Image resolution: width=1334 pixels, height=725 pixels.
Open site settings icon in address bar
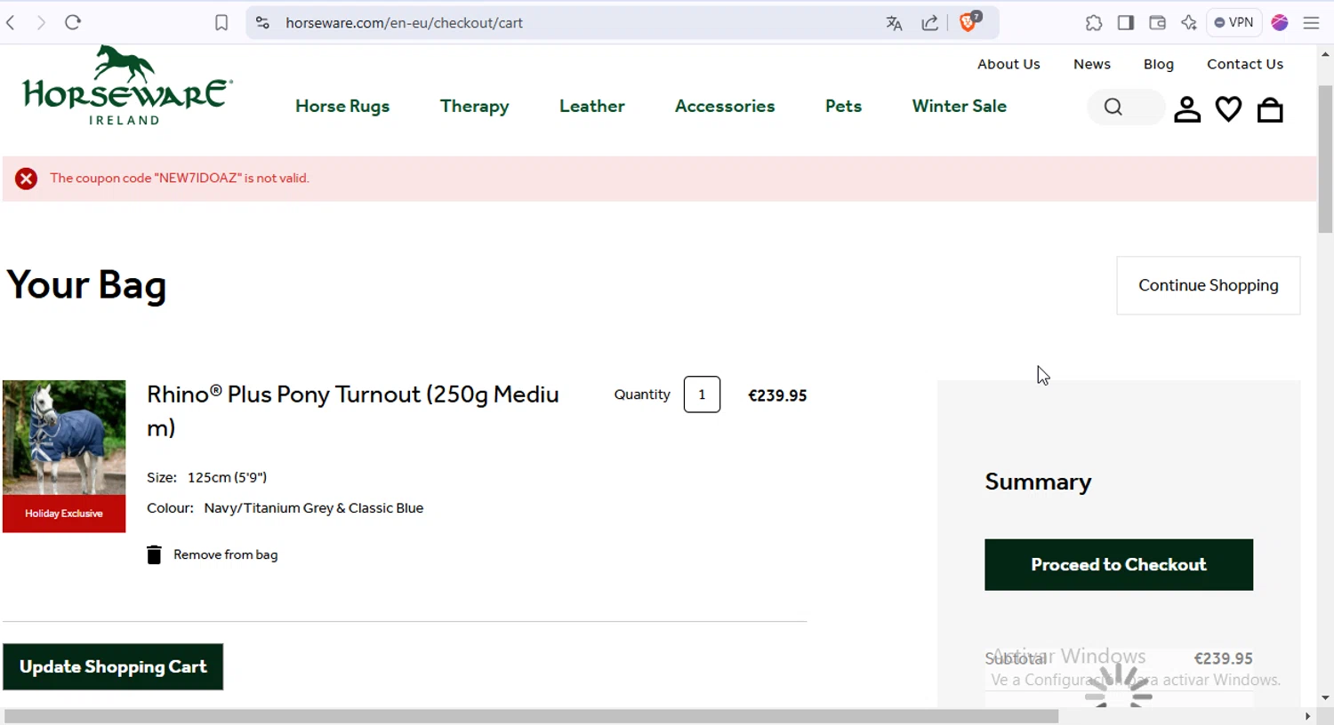tap(262, 23)
